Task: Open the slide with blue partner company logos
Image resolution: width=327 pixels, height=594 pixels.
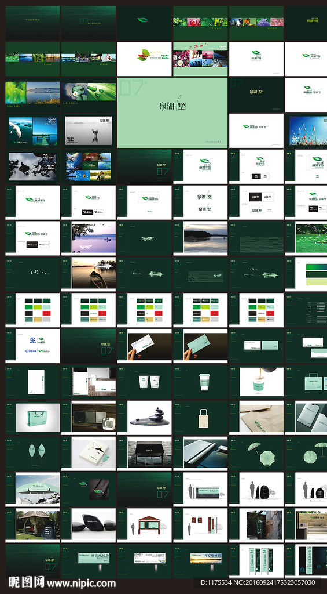Action: (x=32, y=346)
